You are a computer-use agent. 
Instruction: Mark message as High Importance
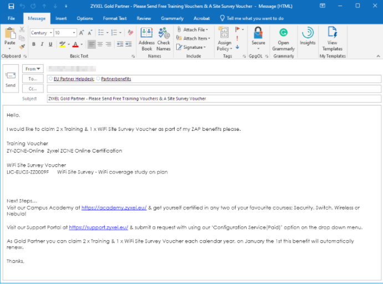coord(237,38)
